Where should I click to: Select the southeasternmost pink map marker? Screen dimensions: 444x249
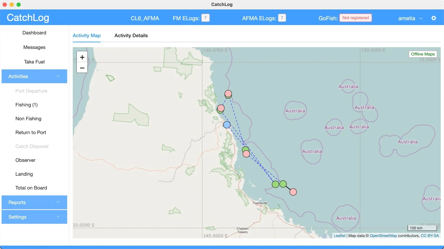pos(293,192)
